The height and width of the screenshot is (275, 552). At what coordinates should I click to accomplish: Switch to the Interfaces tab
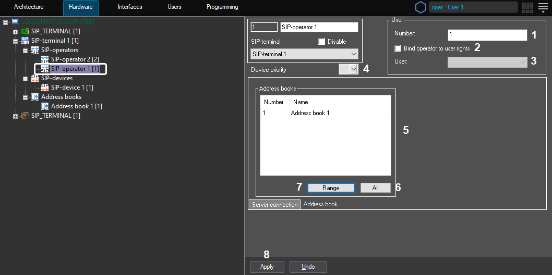pyautogui.click(x=130, y=7)
